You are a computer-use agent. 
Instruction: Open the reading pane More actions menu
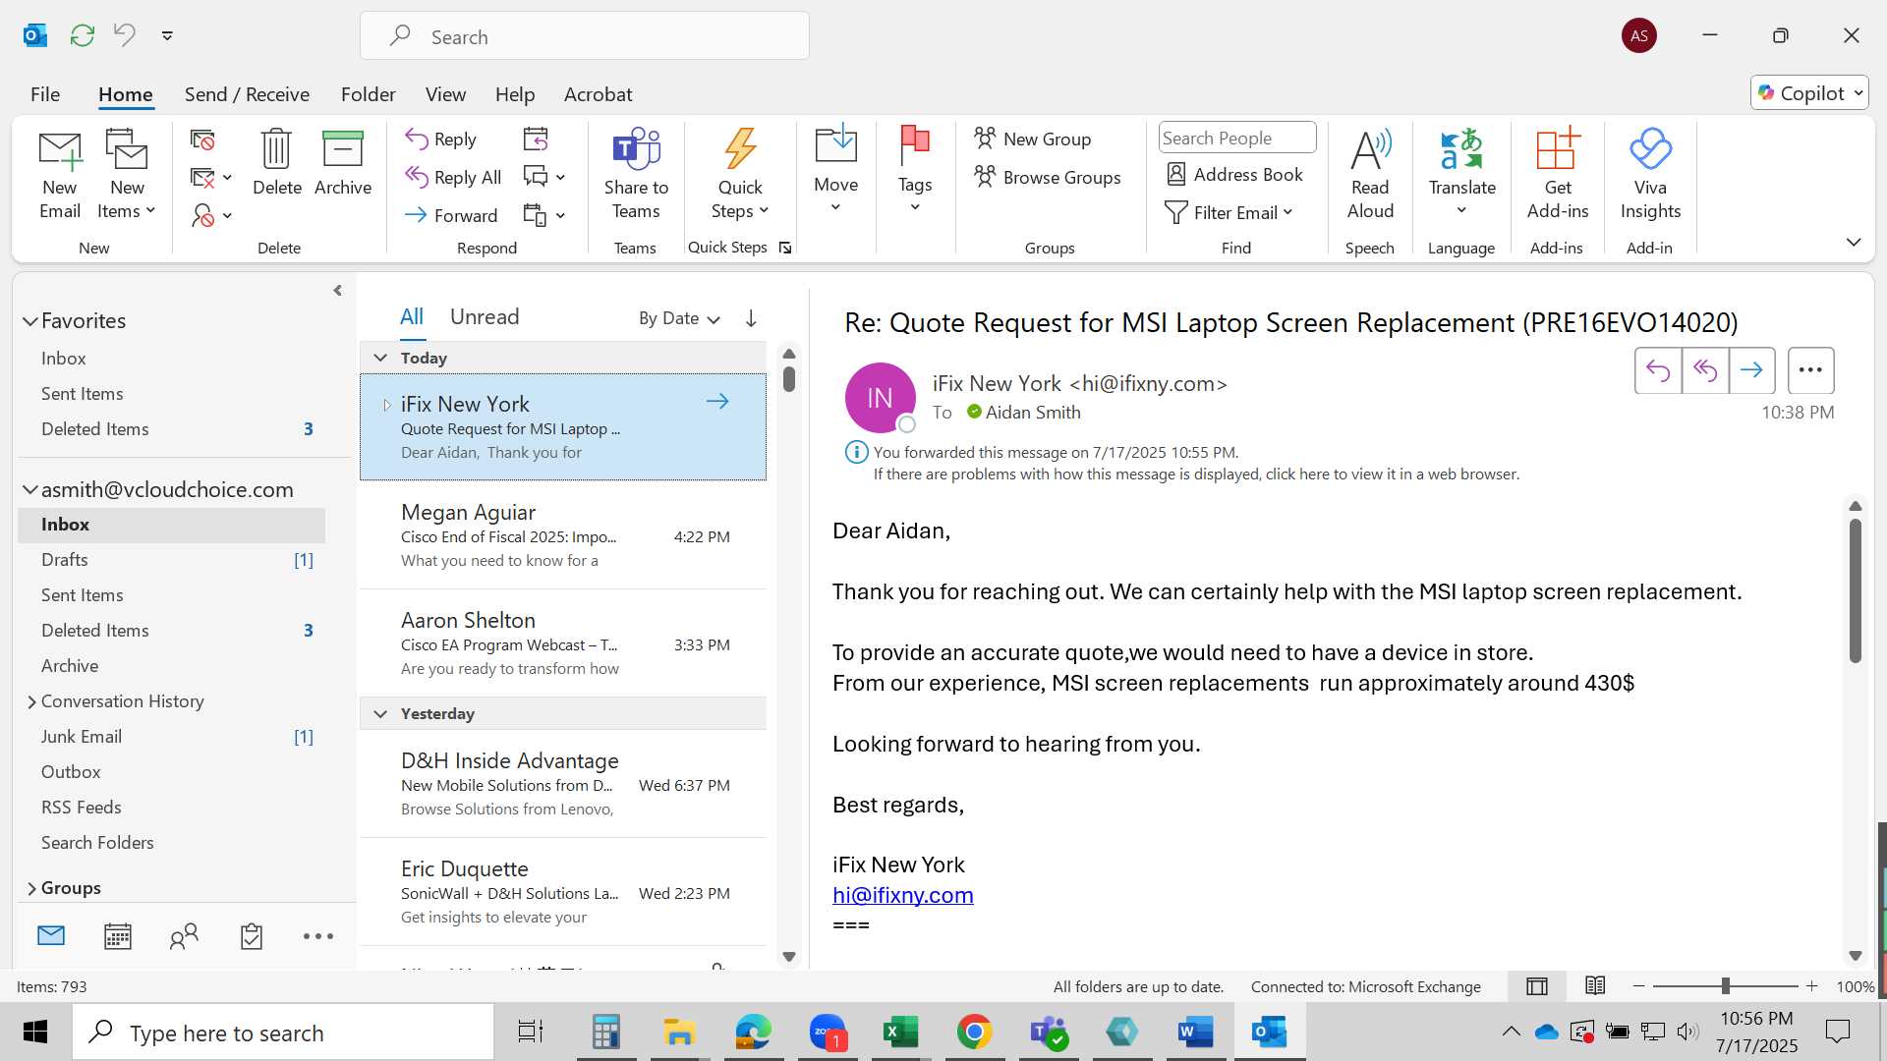coord(1810,370)
